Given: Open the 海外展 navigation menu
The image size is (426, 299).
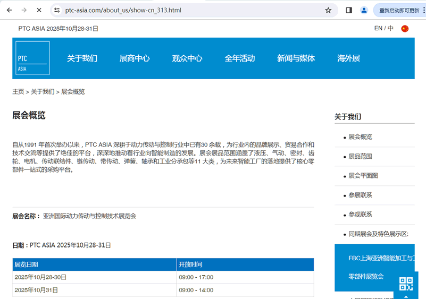Looking at the screenshot, I should coord(348,58).
